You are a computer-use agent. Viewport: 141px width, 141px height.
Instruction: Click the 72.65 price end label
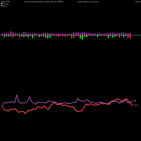pos(136,105)
